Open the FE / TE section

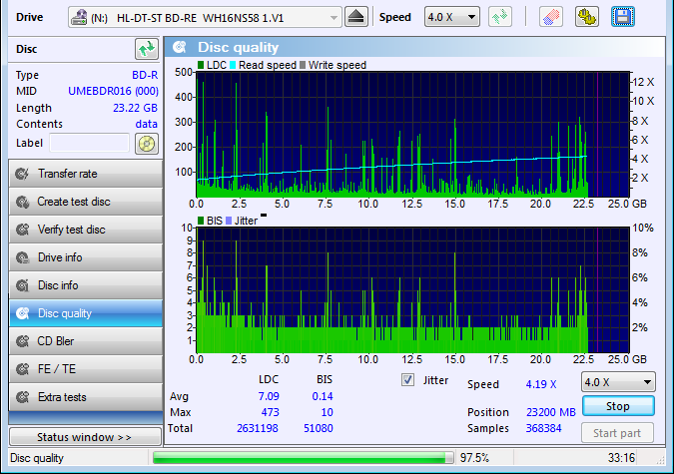[86, 369]
